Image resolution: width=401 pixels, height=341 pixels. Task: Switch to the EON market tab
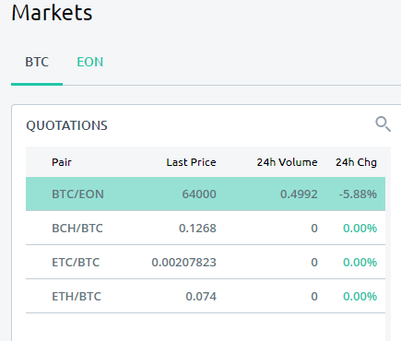89,62
